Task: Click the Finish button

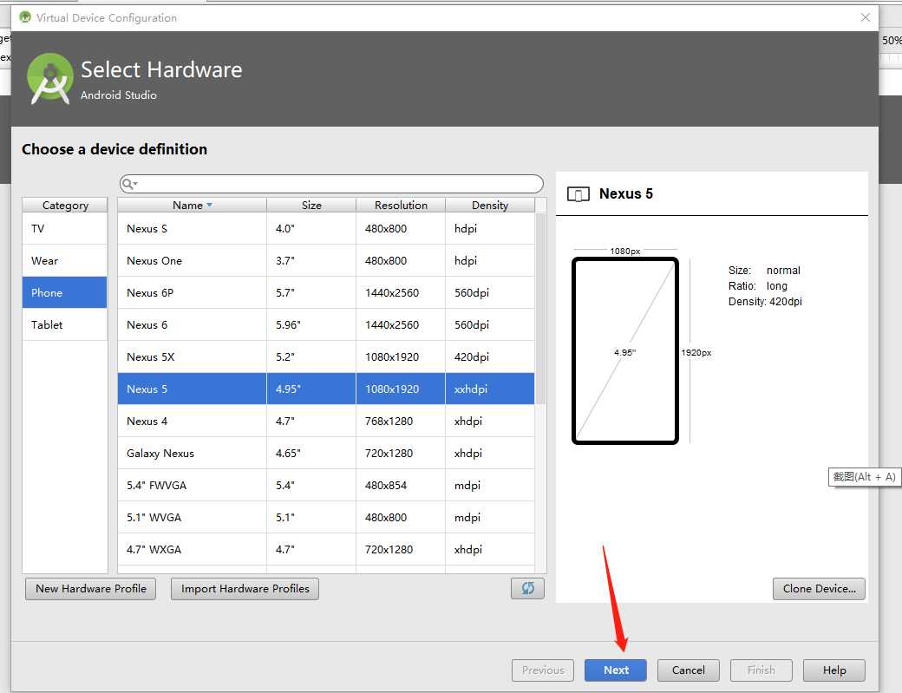Action: click(761, 670)
